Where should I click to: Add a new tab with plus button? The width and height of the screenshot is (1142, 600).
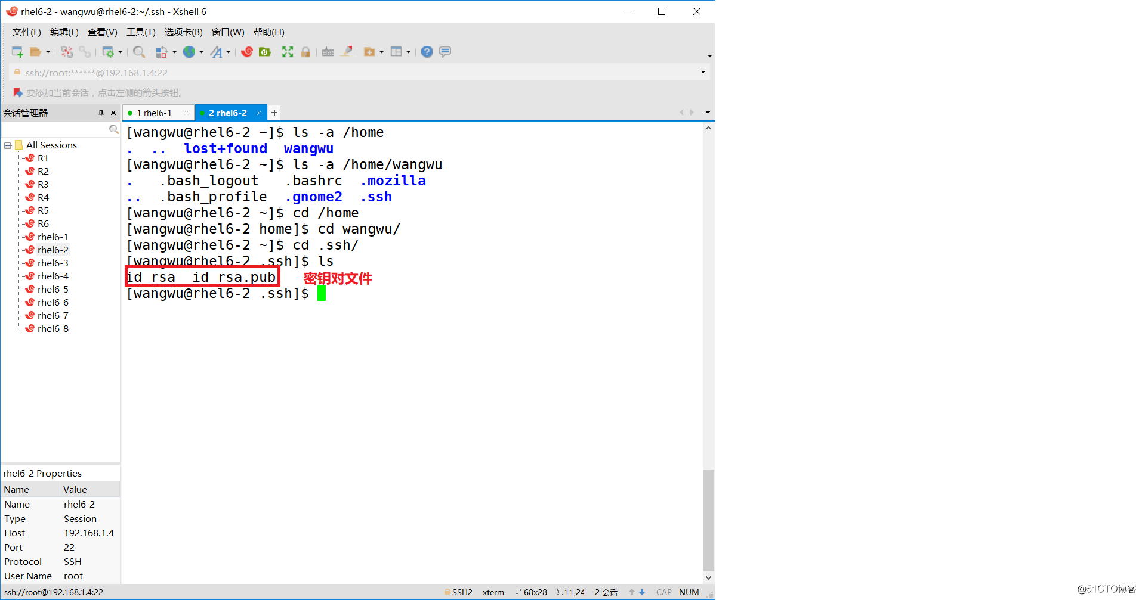point(274,113)
